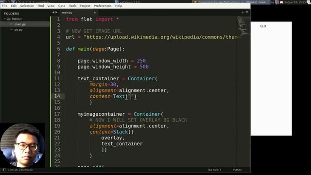The width and height of the screenshot is (311, 175).
Task: Click the '# NOW GET IMAGE URL' comment
Action: (x=94, y=31)
